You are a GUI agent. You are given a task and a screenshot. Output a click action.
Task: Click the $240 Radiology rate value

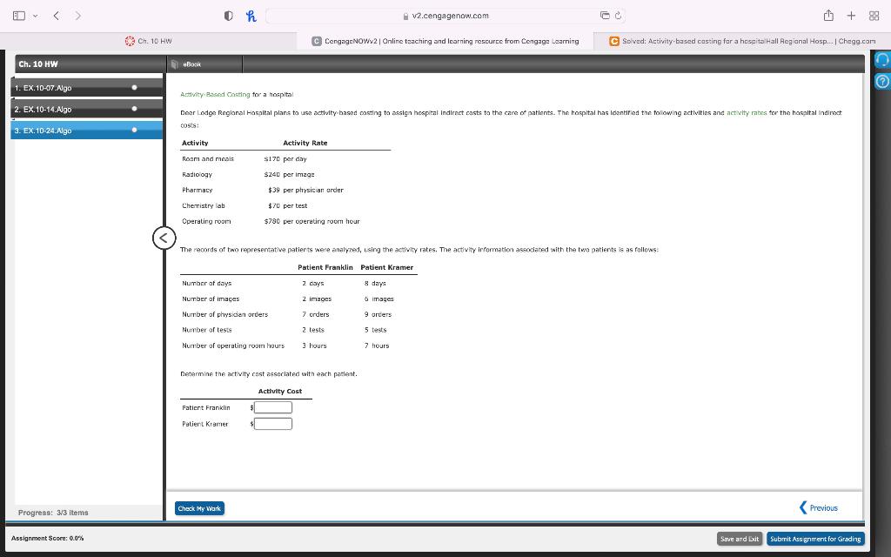[271, 174]
